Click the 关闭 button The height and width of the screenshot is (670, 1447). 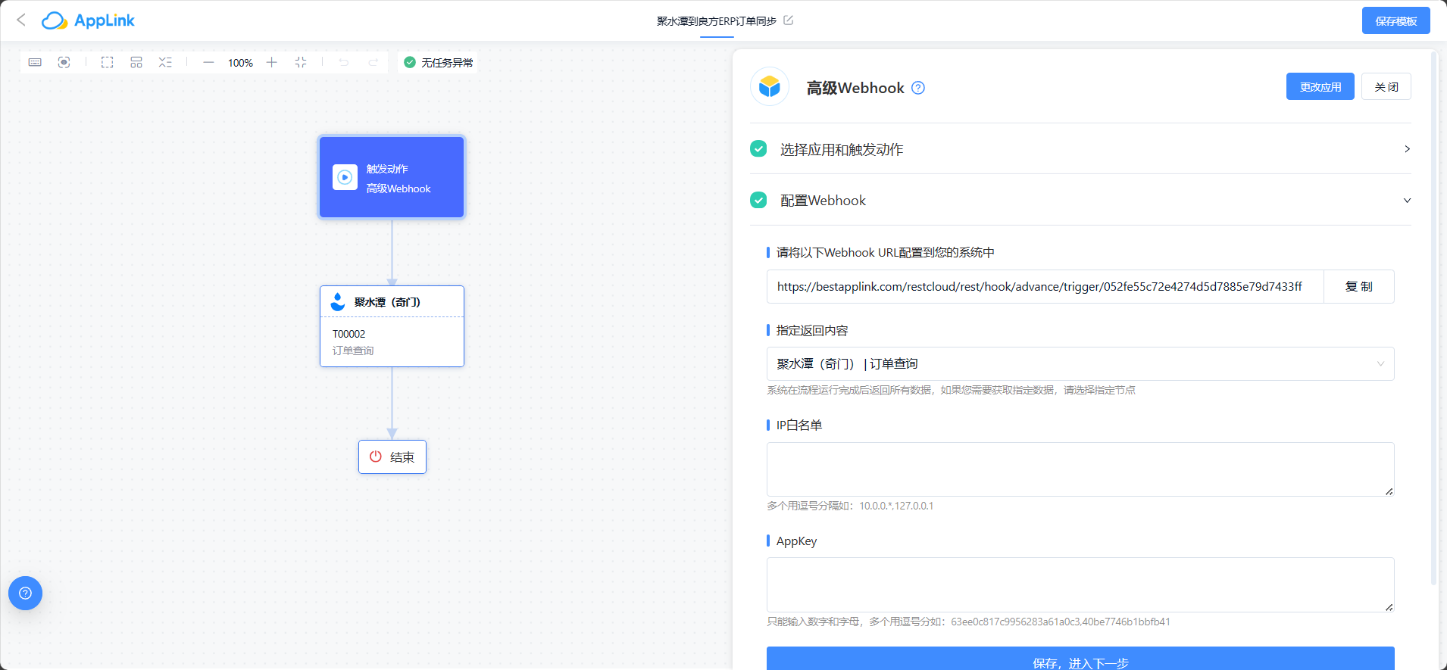coord(1386,86)
